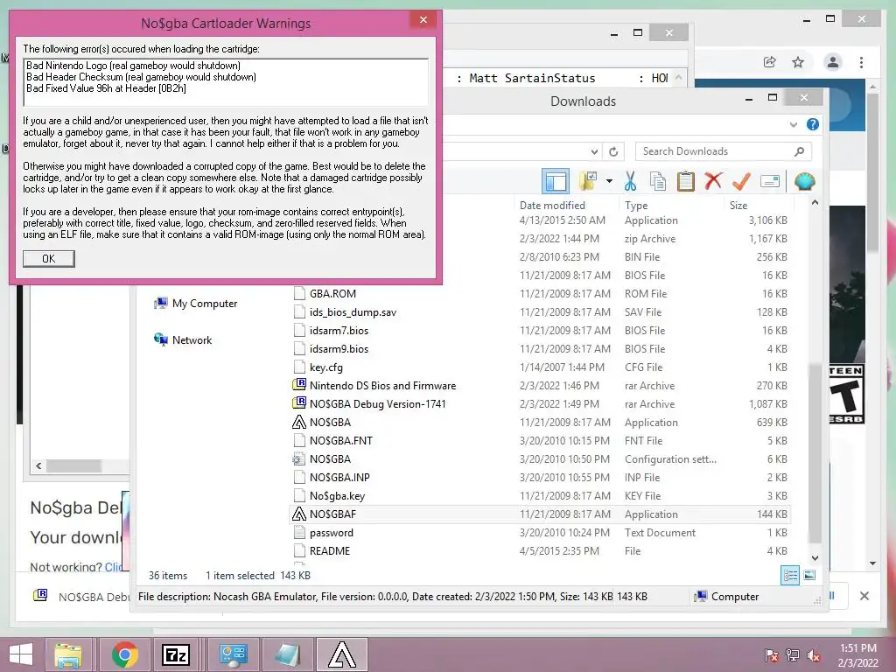This screenshot has height=672, width=896.
Task: Click the refresh button in Downloads address bar
Action: click(x=613, y=151)
